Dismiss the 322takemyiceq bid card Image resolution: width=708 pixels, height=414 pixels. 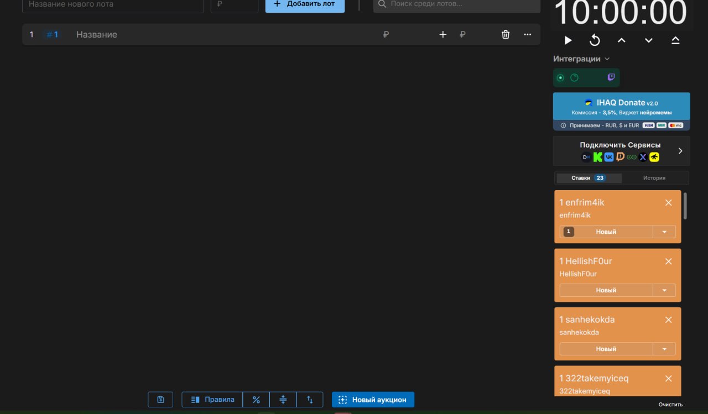669,379
